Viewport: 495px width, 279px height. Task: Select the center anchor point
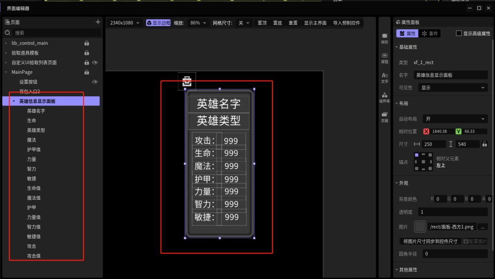coord(423,162)
